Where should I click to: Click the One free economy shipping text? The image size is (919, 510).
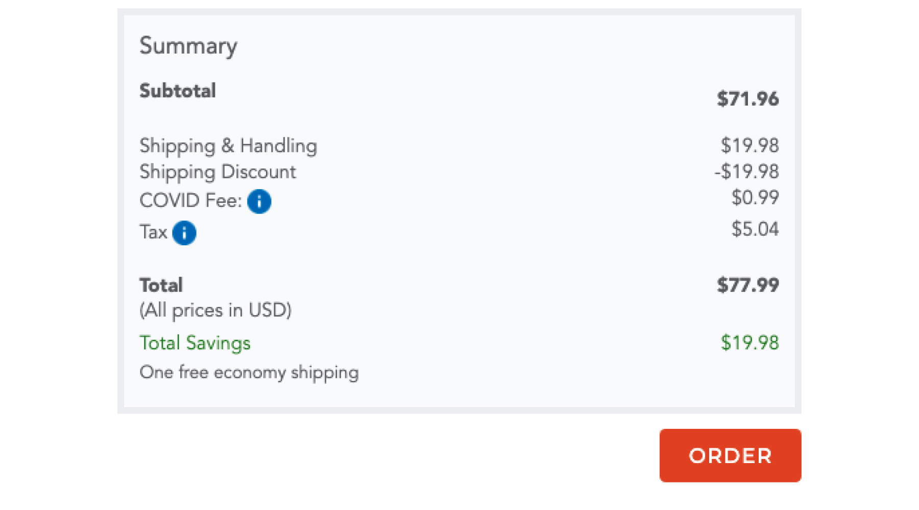click(249, 372)
